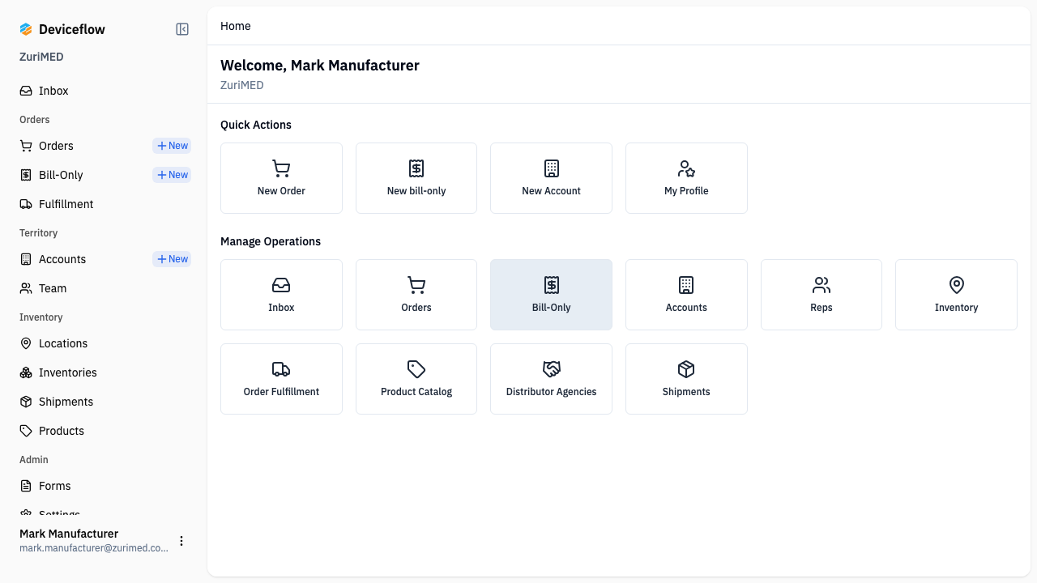This screenshot has height=583, width=1037.
Task: Open the Distributor Agencies card
Action: pyautogui.click(x=551, y=379)
